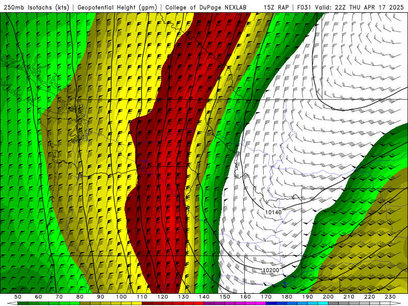Click the gray segment of the legend color bar
This screenshot has height=306, width=408.
pos(359,303)
